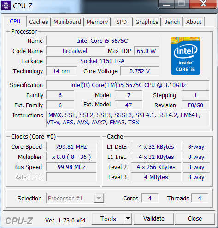Click the Specification field i5-5675C CPU @ 3.10GHz

tap(128, 85)
